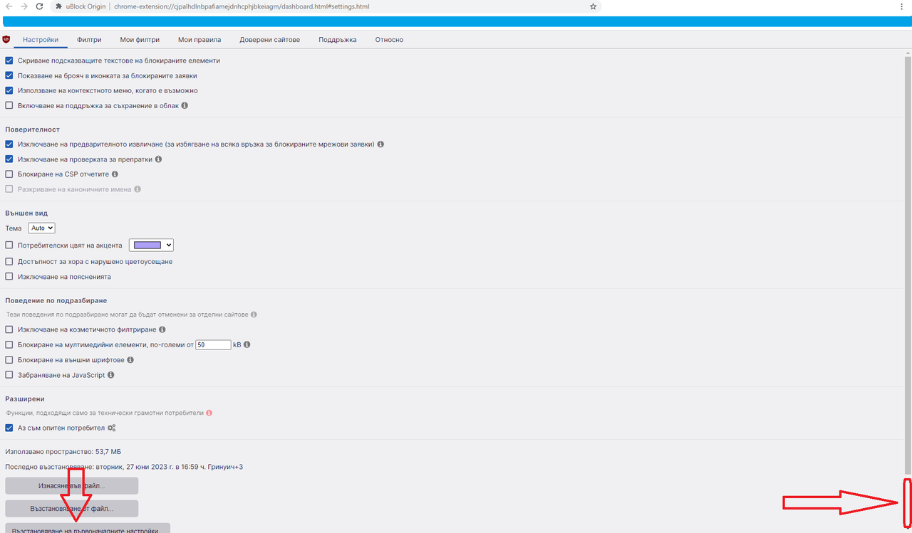The width and height of the screenshot is (912, 533).
Task: Open the 'Тема' dropdown
Action: (x=41, y=228)
